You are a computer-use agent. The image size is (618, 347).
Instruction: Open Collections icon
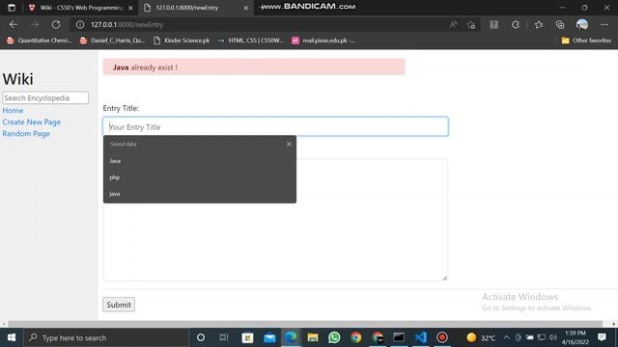coord(560,24)
